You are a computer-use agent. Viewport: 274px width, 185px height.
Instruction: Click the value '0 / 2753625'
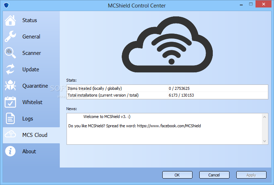pyautogui.click(x=179, y=88)
